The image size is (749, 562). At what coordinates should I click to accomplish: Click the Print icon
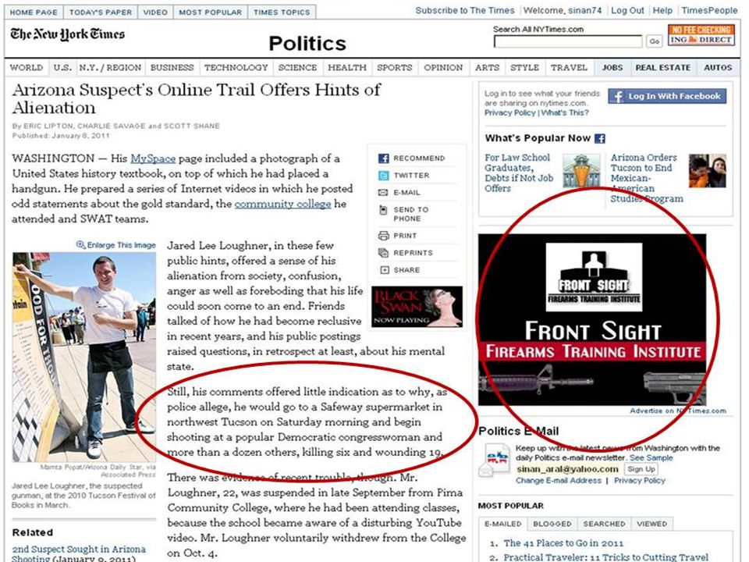tap(383, 236)
